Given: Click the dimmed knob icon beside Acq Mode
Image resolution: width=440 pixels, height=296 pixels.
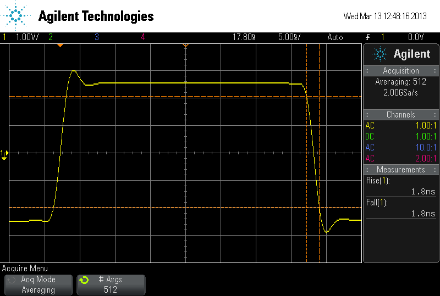Looking at the screenshot, I should coord(11,280).
